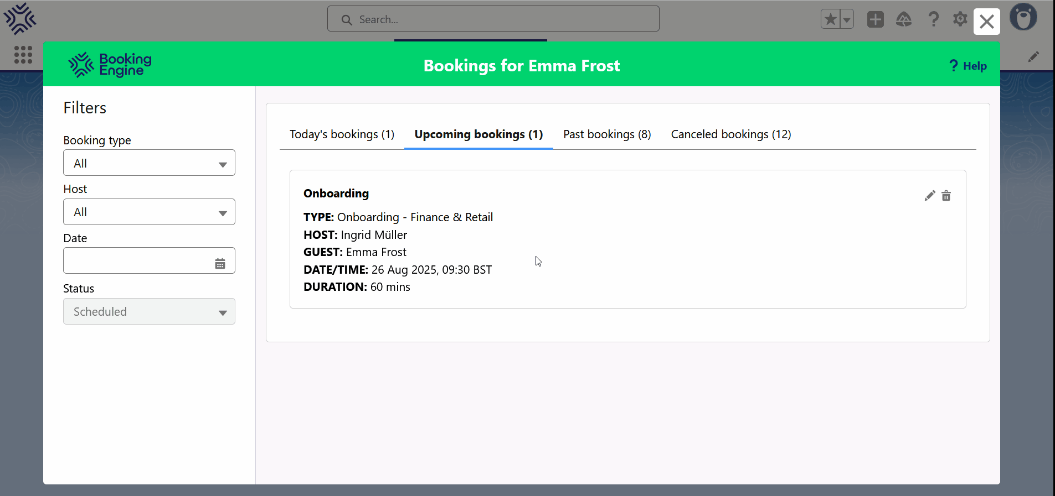The image size is (1055, 496).
Task: Delete the Onboarding booking with trash icon
Action: (x=946, y=196)
